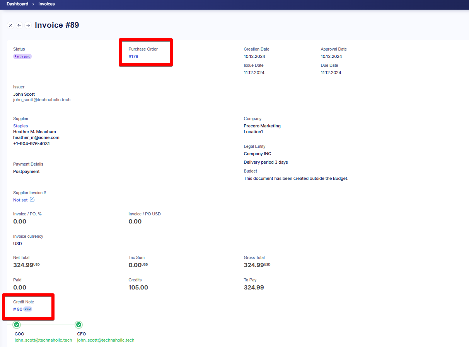Click Gross Total value 324.99 USD
This screenshot has height=347, width=469.
click(x=257, y=265)
